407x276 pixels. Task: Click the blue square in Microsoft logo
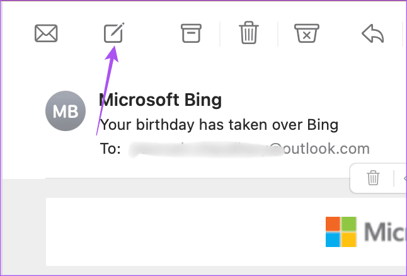pos(333,239)
